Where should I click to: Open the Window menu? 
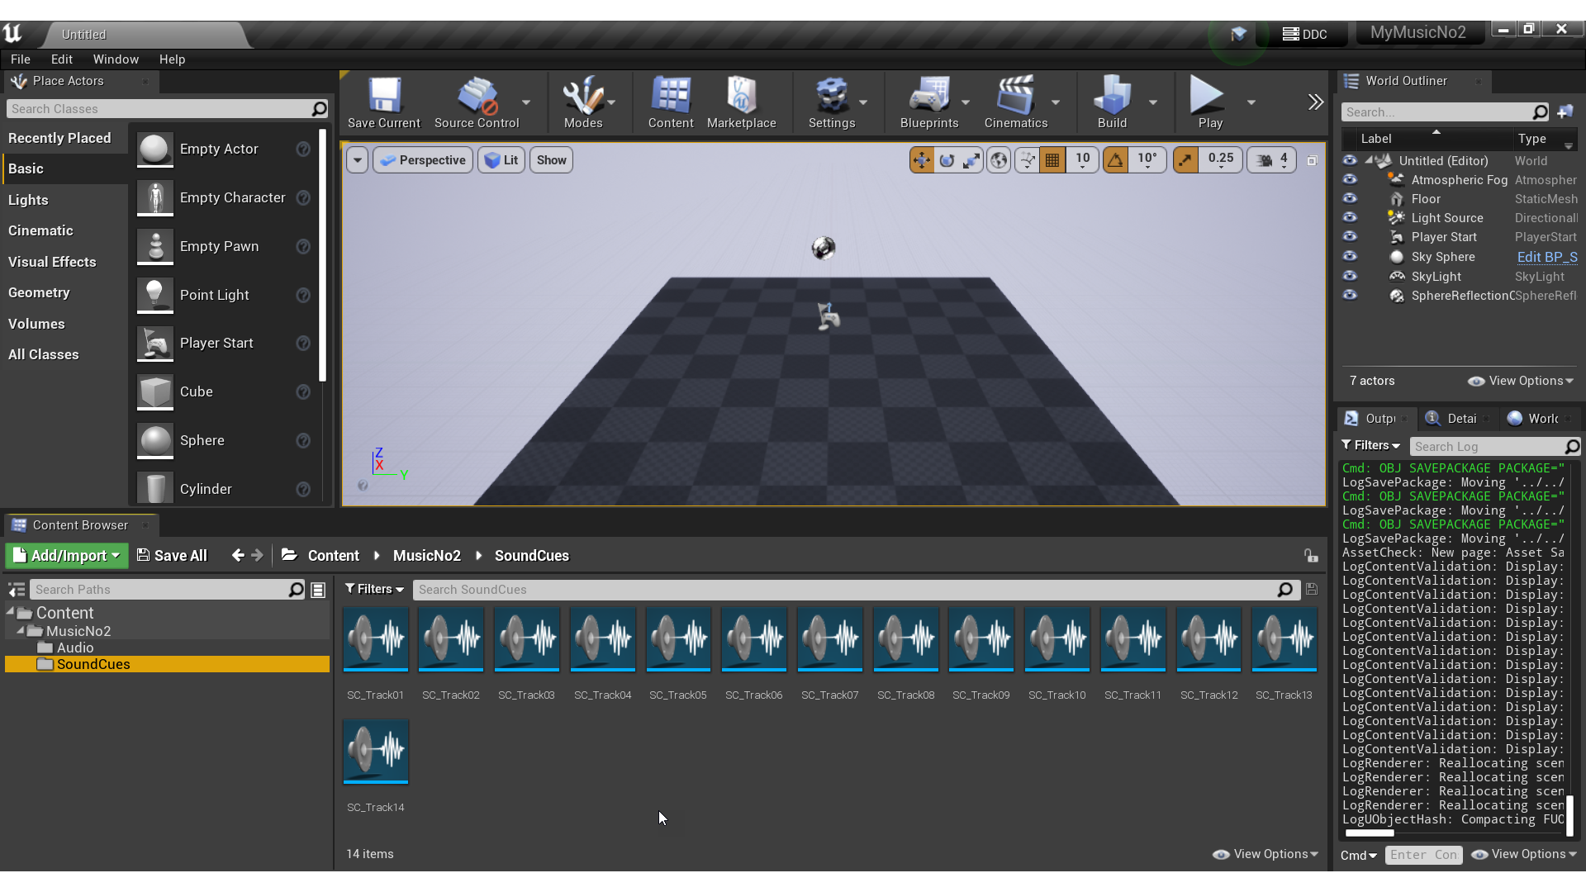pos(116,59)
